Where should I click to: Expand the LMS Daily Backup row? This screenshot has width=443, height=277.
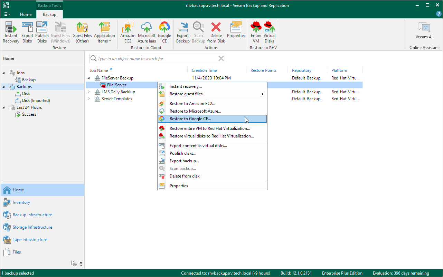point(88,92)
